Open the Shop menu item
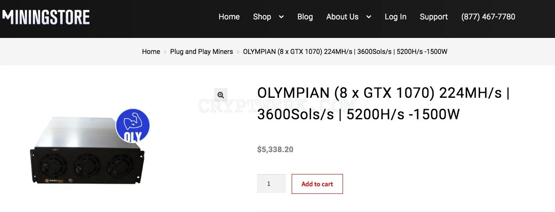Viewport: 555px width, 212px height. pyautogui.click(x=262, y=17)
